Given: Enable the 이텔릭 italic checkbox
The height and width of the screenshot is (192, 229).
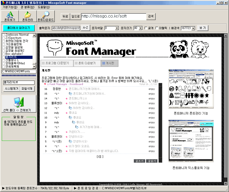Looking at the screenshot, I should point(157,28).
